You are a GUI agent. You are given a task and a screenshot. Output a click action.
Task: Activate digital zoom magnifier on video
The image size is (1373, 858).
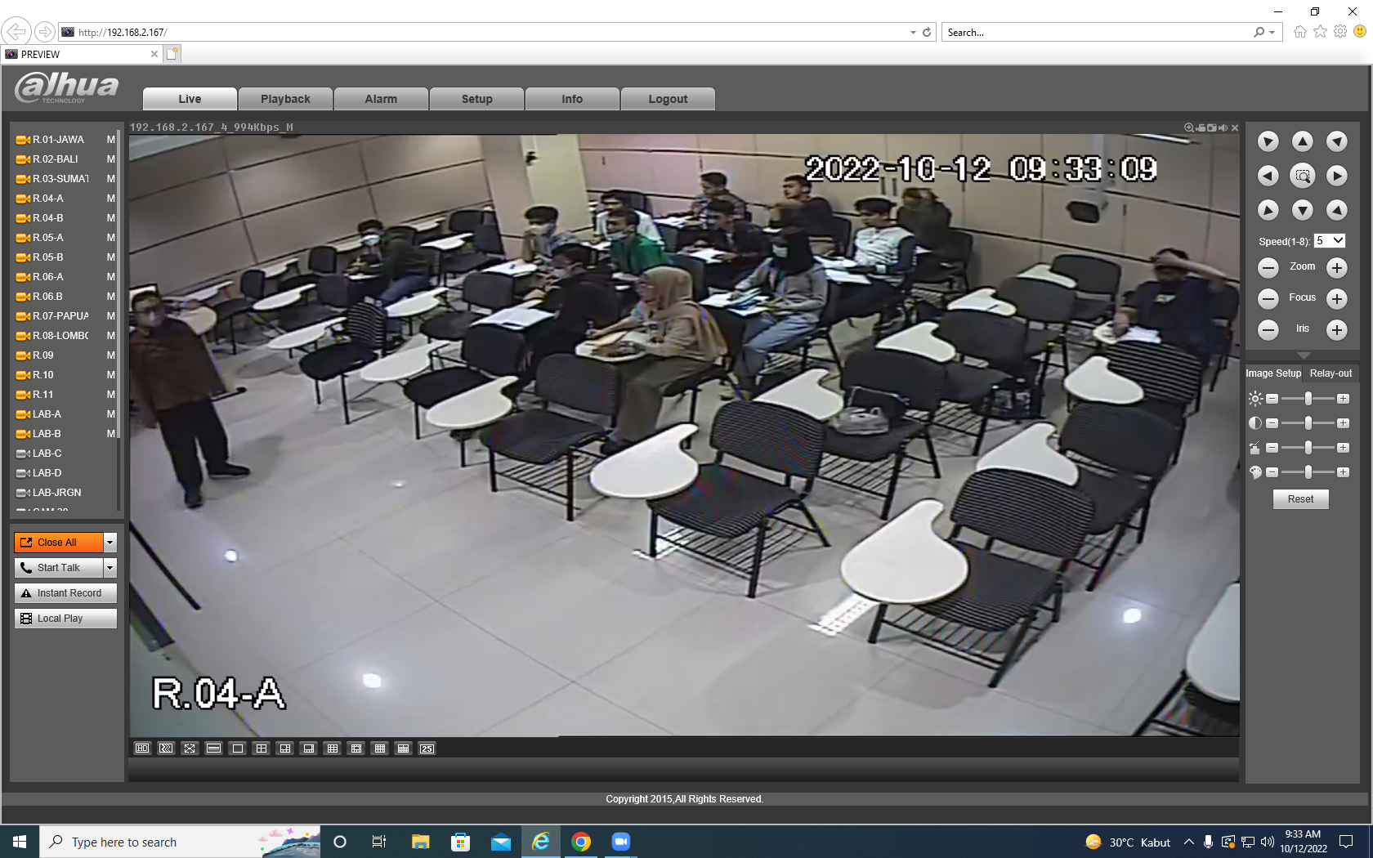(1189, 127)
